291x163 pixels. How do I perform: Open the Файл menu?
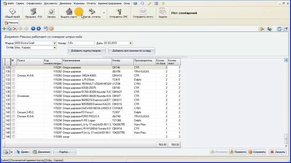(10, 3)
